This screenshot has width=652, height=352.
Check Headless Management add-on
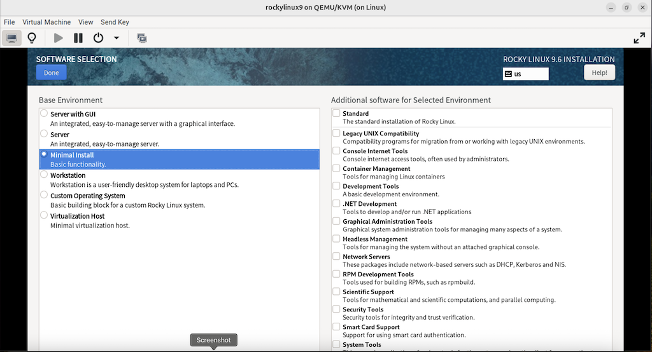pos(336,238)
